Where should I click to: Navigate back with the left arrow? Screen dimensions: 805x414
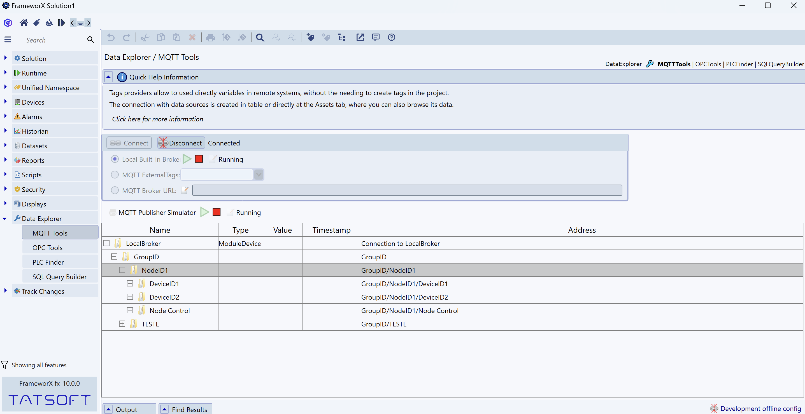[x=73, y=23]
